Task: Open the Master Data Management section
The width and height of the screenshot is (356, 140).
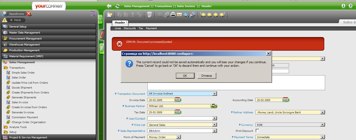Action: 49,32
